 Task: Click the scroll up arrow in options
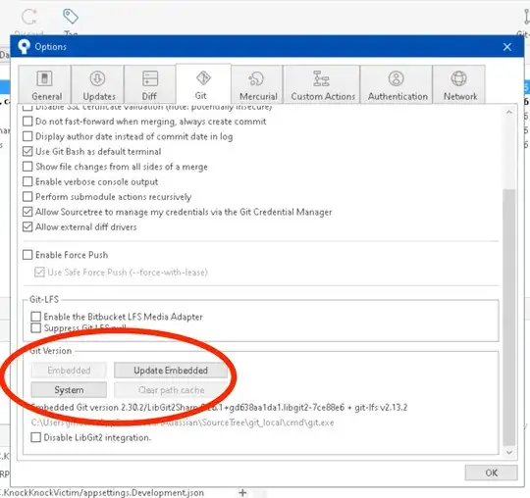[x=509, y=112]
